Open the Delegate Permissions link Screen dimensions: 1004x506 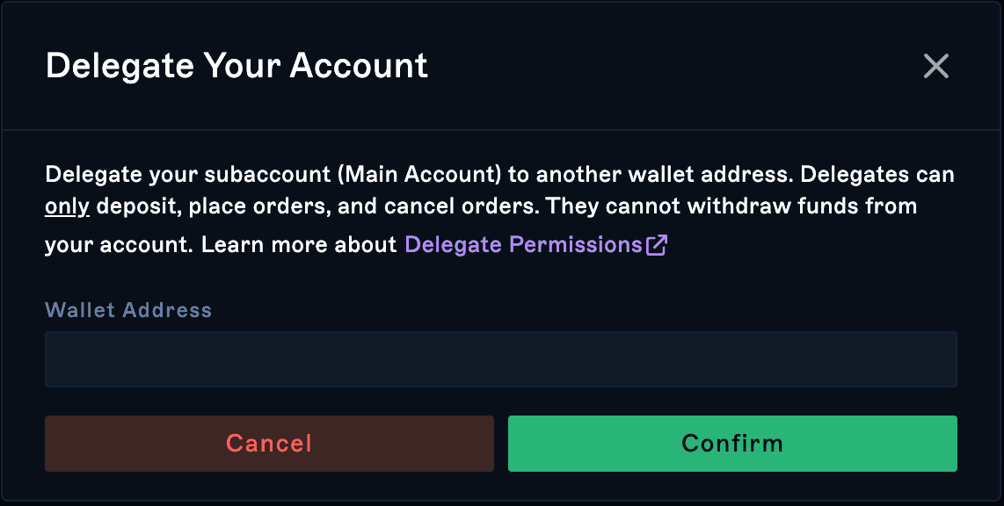click(536, 244)
